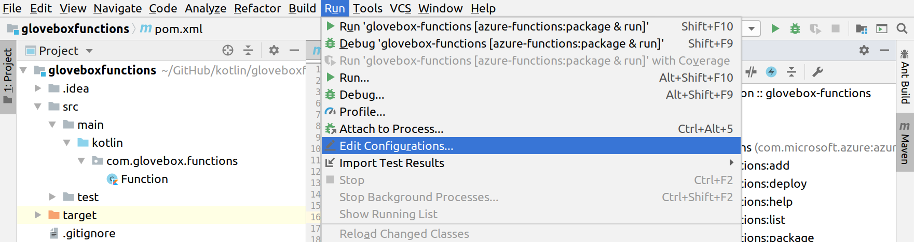
Task: Click the green Run button in toolbar
Action: [775, 28]
